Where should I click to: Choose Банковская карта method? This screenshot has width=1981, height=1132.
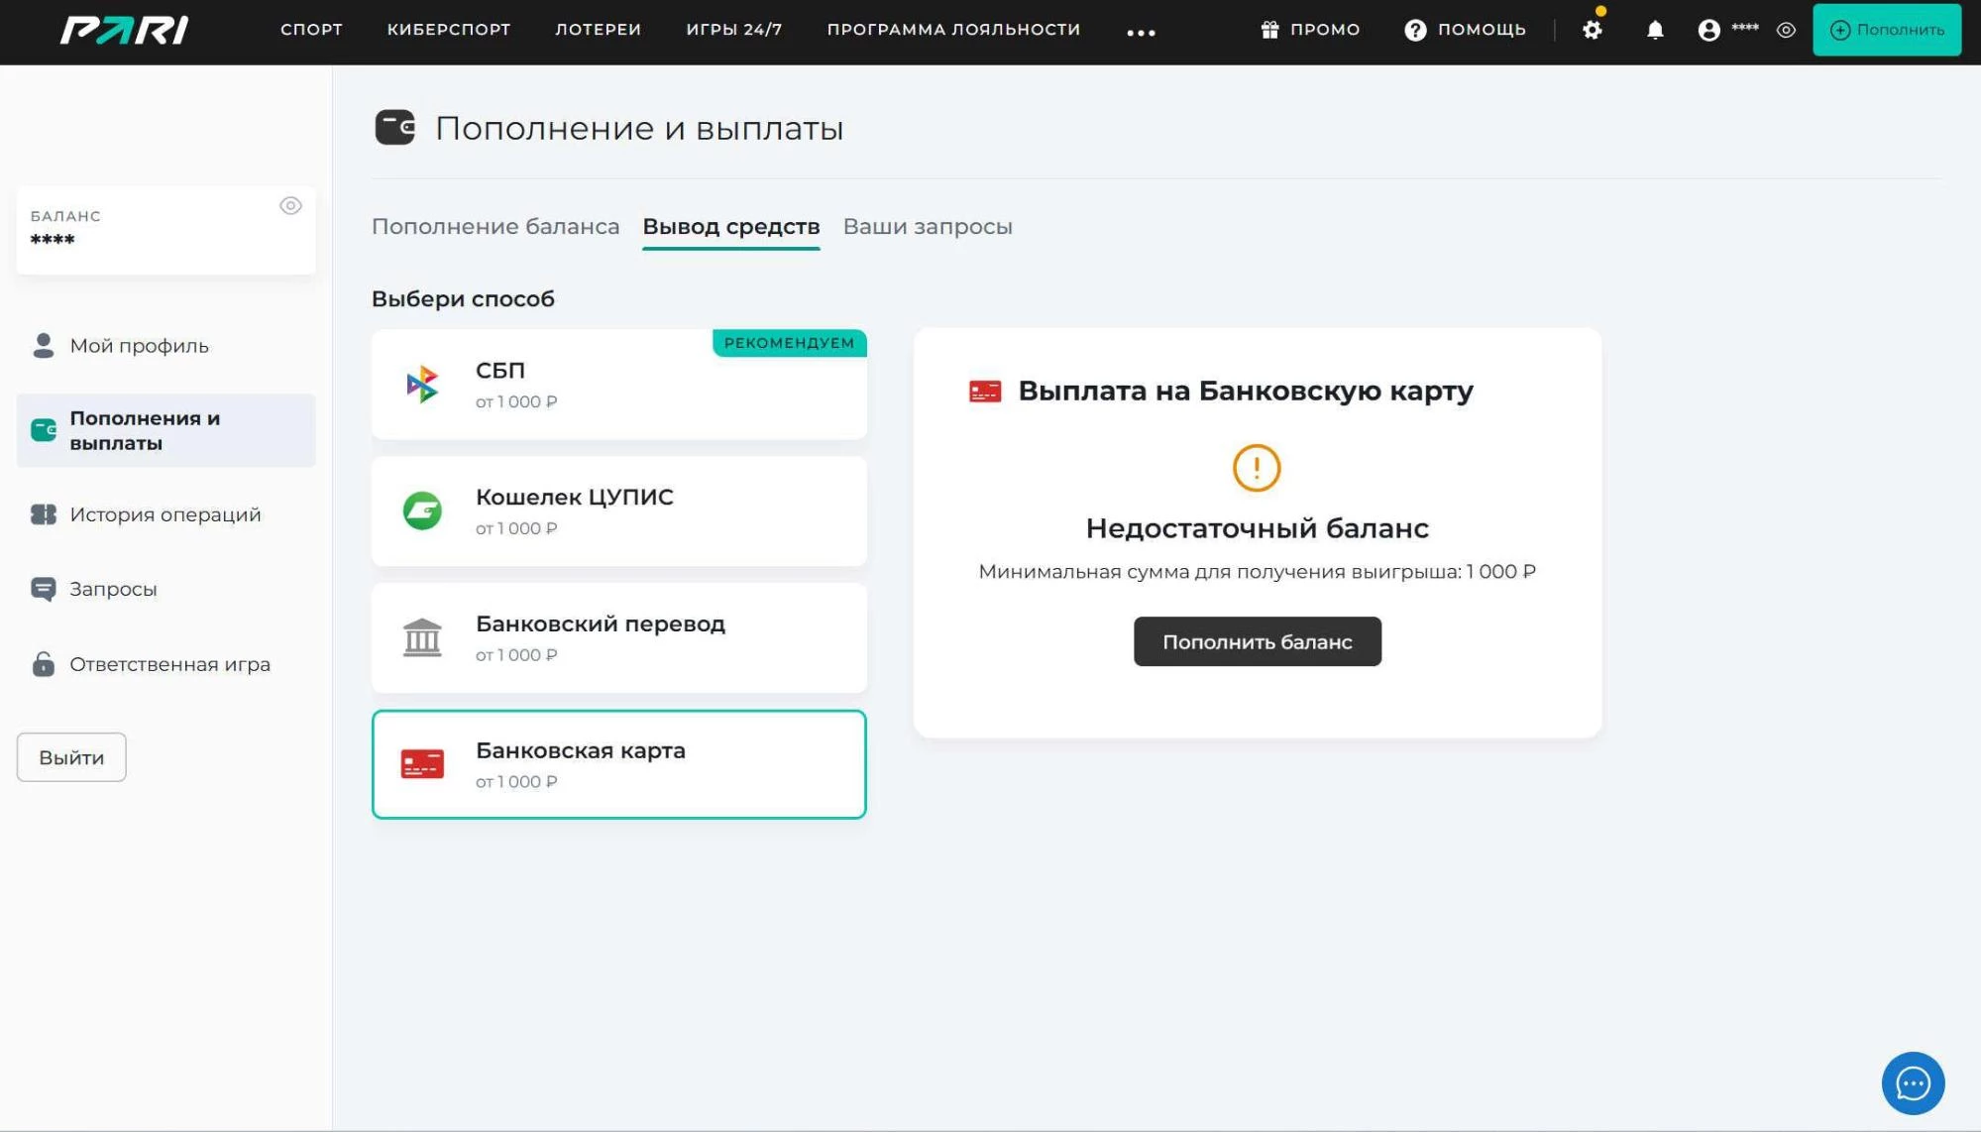pos(619,764)
